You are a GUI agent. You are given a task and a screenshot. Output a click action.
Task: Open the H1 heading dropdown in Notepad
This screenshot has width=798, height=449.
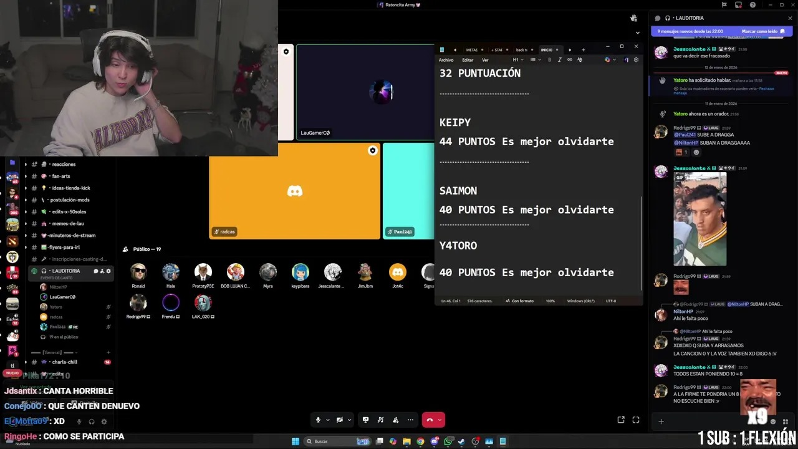[x=518, y=60]
